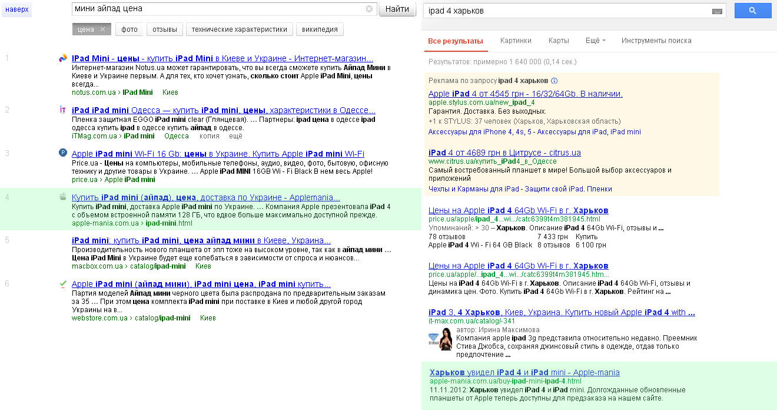Click the 'наверх' link at top left

click(x=16, y=9)
